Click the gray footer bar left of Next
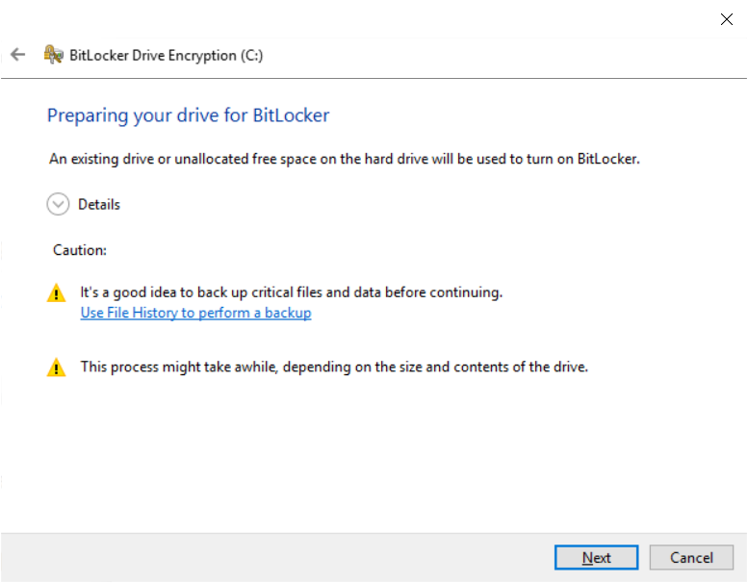This screenshot has width=748, height=583. 276,557
